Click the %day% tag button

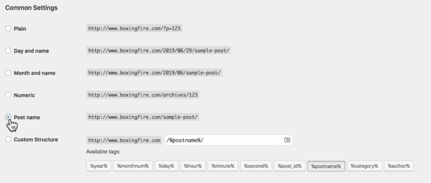[166, 166]
